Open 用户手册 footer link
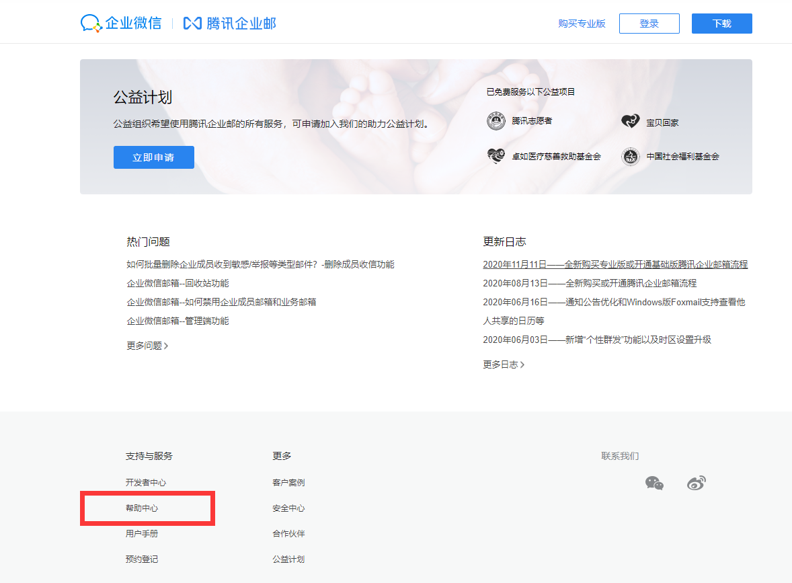 click(142, 533)
